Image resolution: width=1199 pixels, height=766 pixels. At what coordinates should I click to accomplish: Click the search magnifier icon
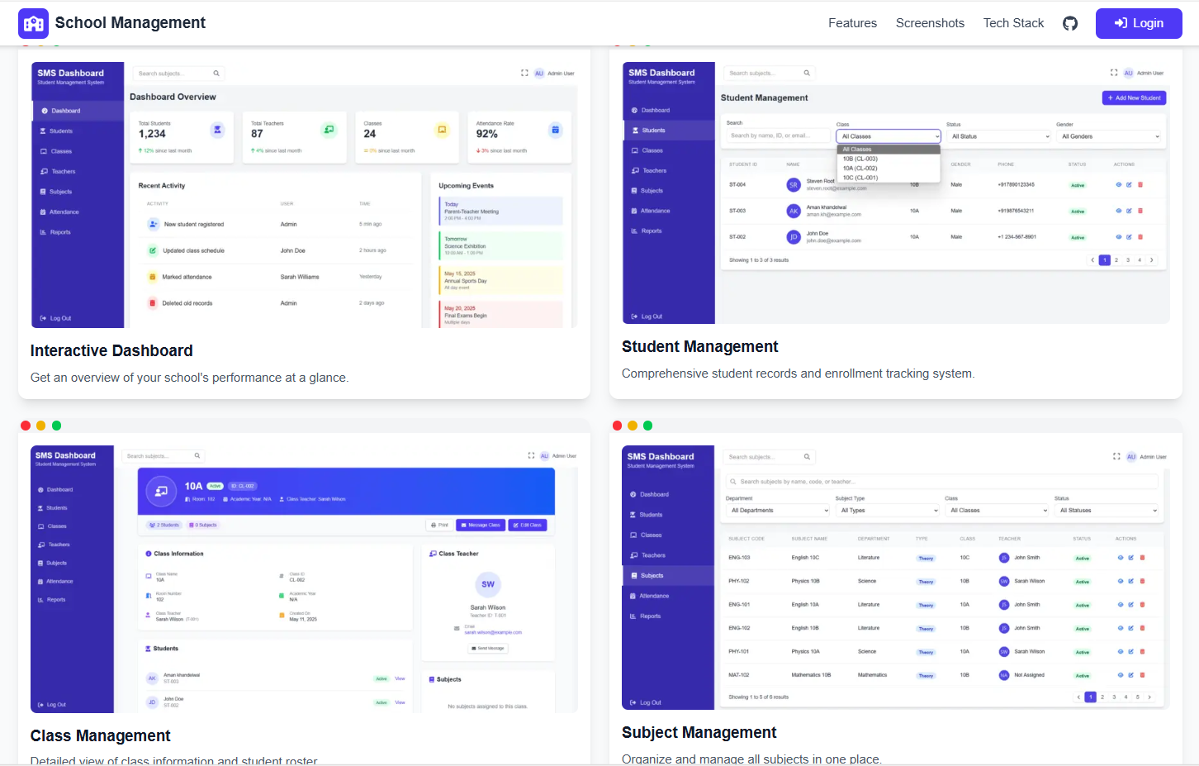click(216, 73)
